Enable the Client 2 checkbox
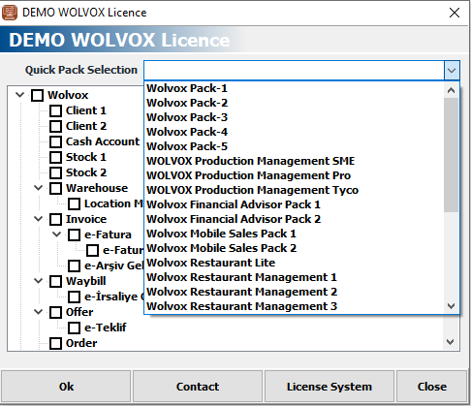Screen dimensions: 471x406 pos(55,126)
